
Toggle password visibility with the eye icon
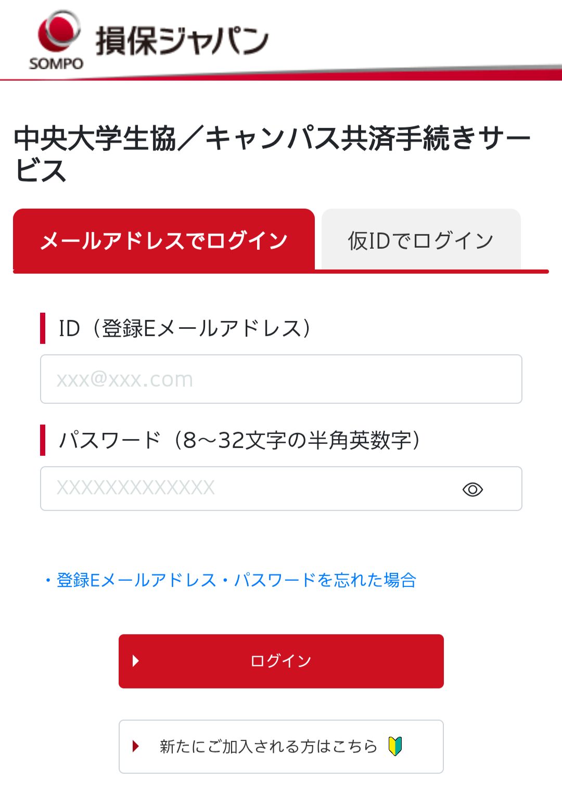[472, 489]
